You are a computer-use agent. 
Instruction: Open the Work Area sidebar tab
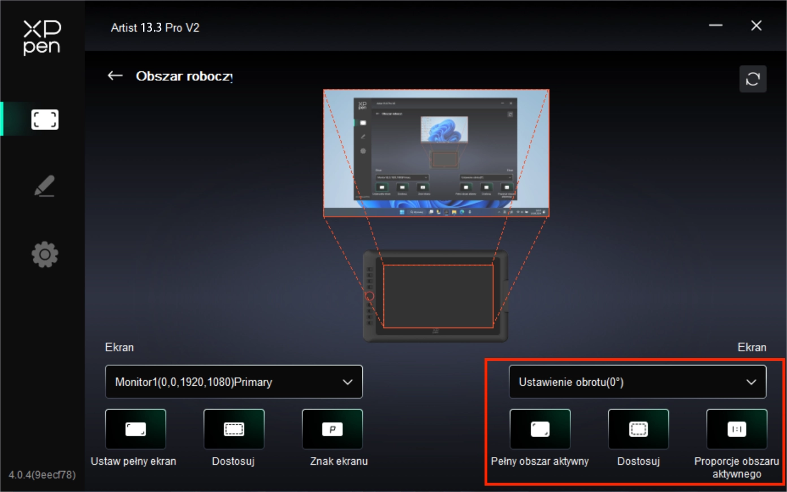coord(45,119)
